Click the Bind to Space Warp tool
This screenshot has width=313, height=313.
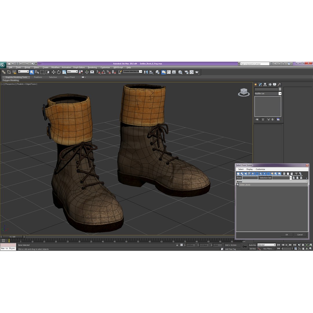14,72
